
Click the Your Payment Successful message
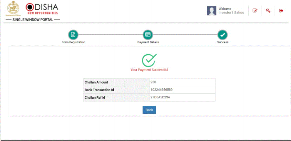pos(149,70)
